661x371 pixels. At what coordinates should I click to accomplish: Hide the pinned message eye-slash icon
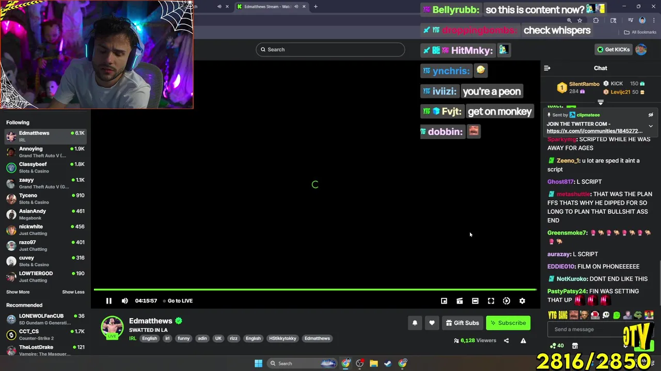click(x=651, y=115)
